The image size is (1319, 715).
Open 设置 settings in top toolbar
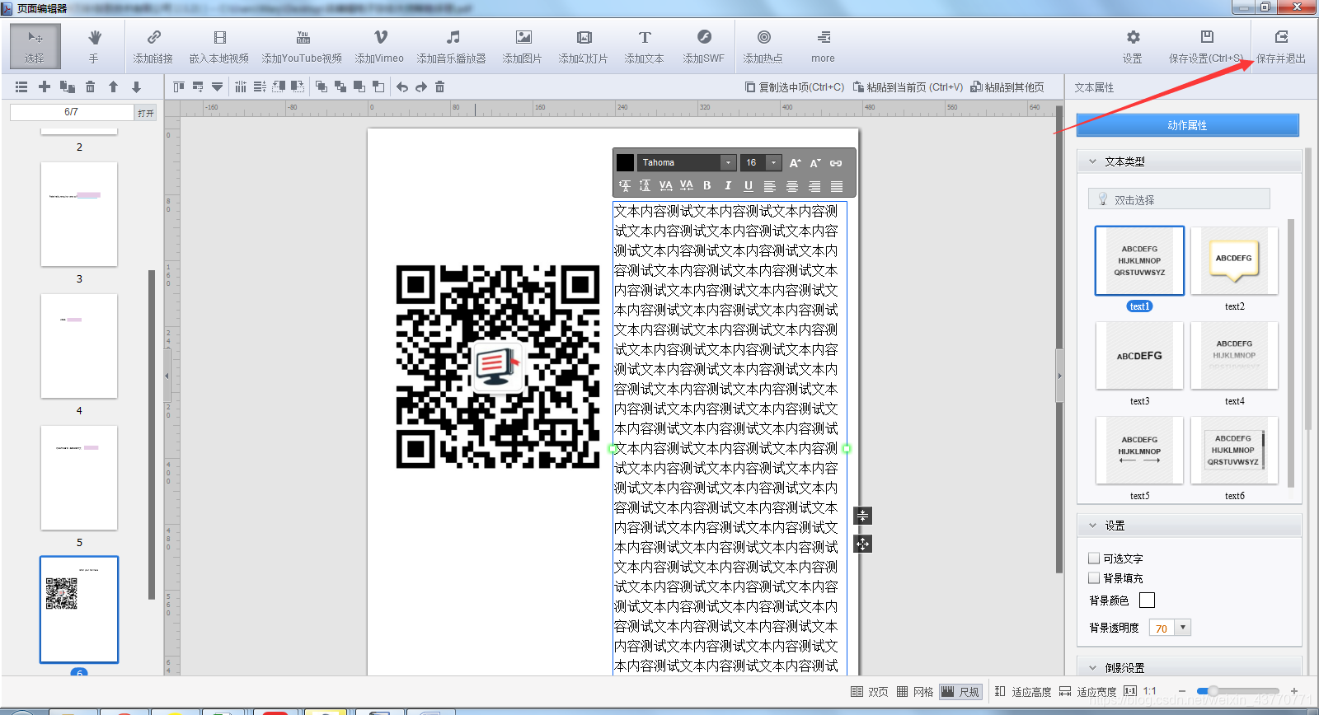pyautogui.click(x=1133, y=46)
